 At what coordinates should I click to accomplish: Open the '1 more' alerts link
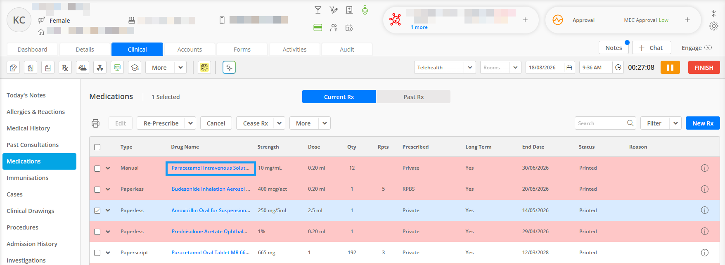pos(419,27)
